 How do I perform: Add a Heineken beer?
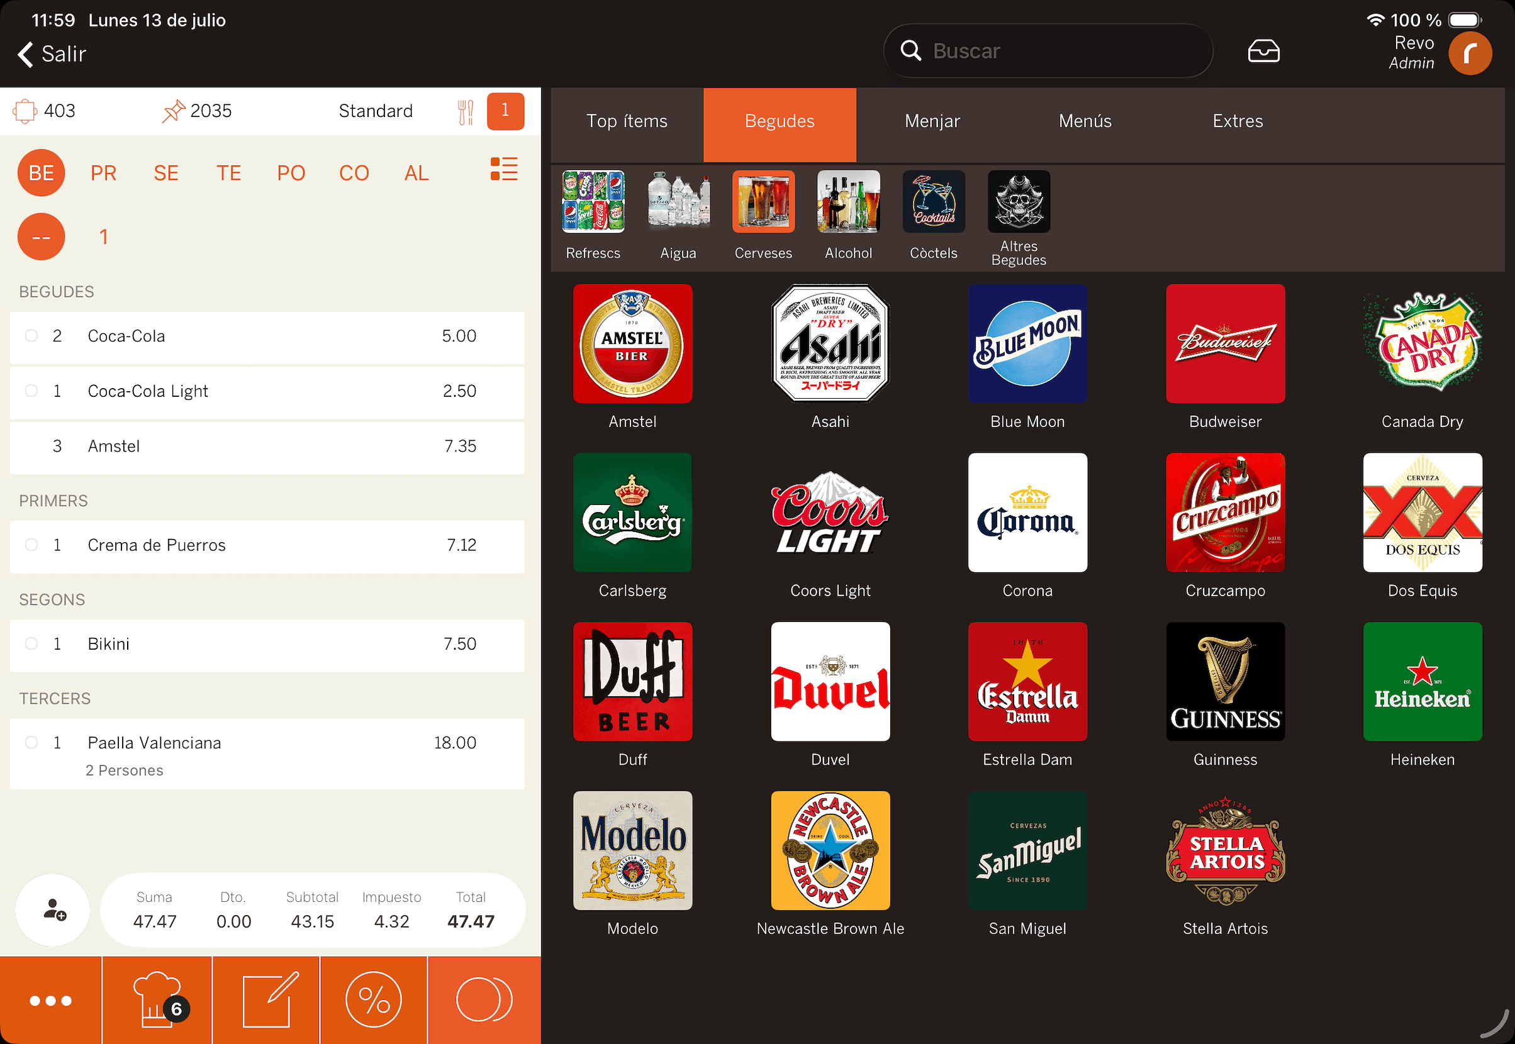(1422, 695)
